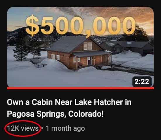Click the '12K views' count text

(x=23, y=128)
